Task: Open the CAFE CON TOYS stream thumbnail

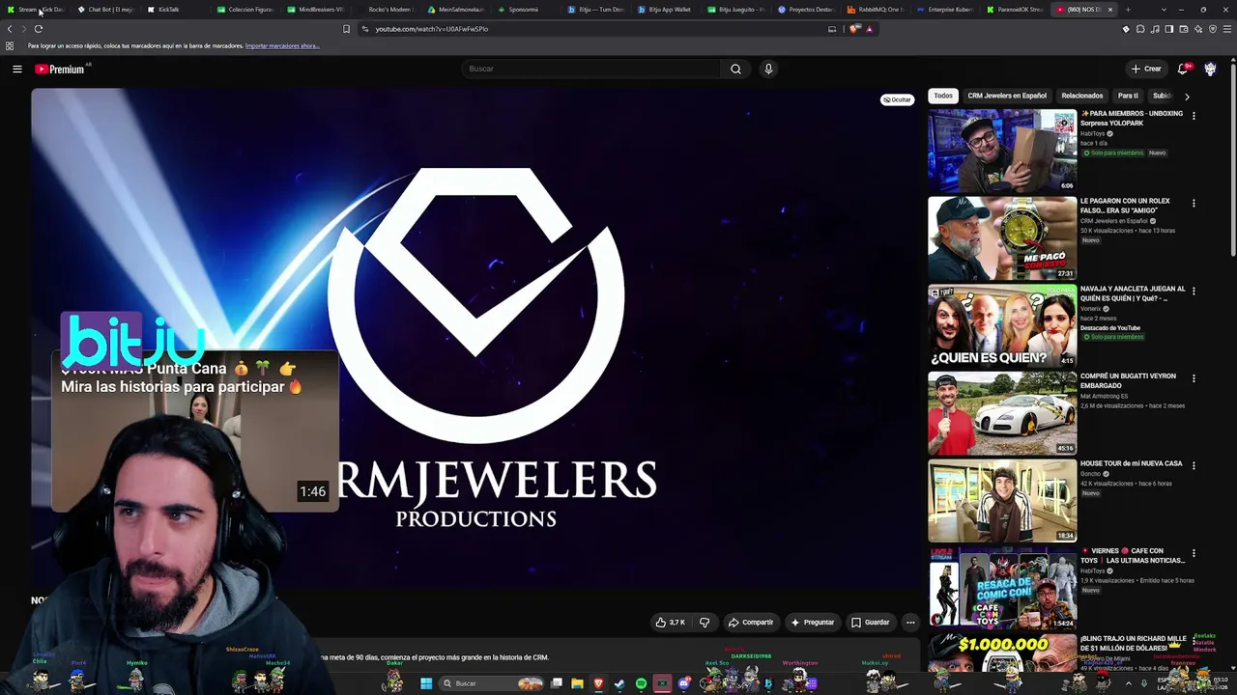Action: 1002,588
